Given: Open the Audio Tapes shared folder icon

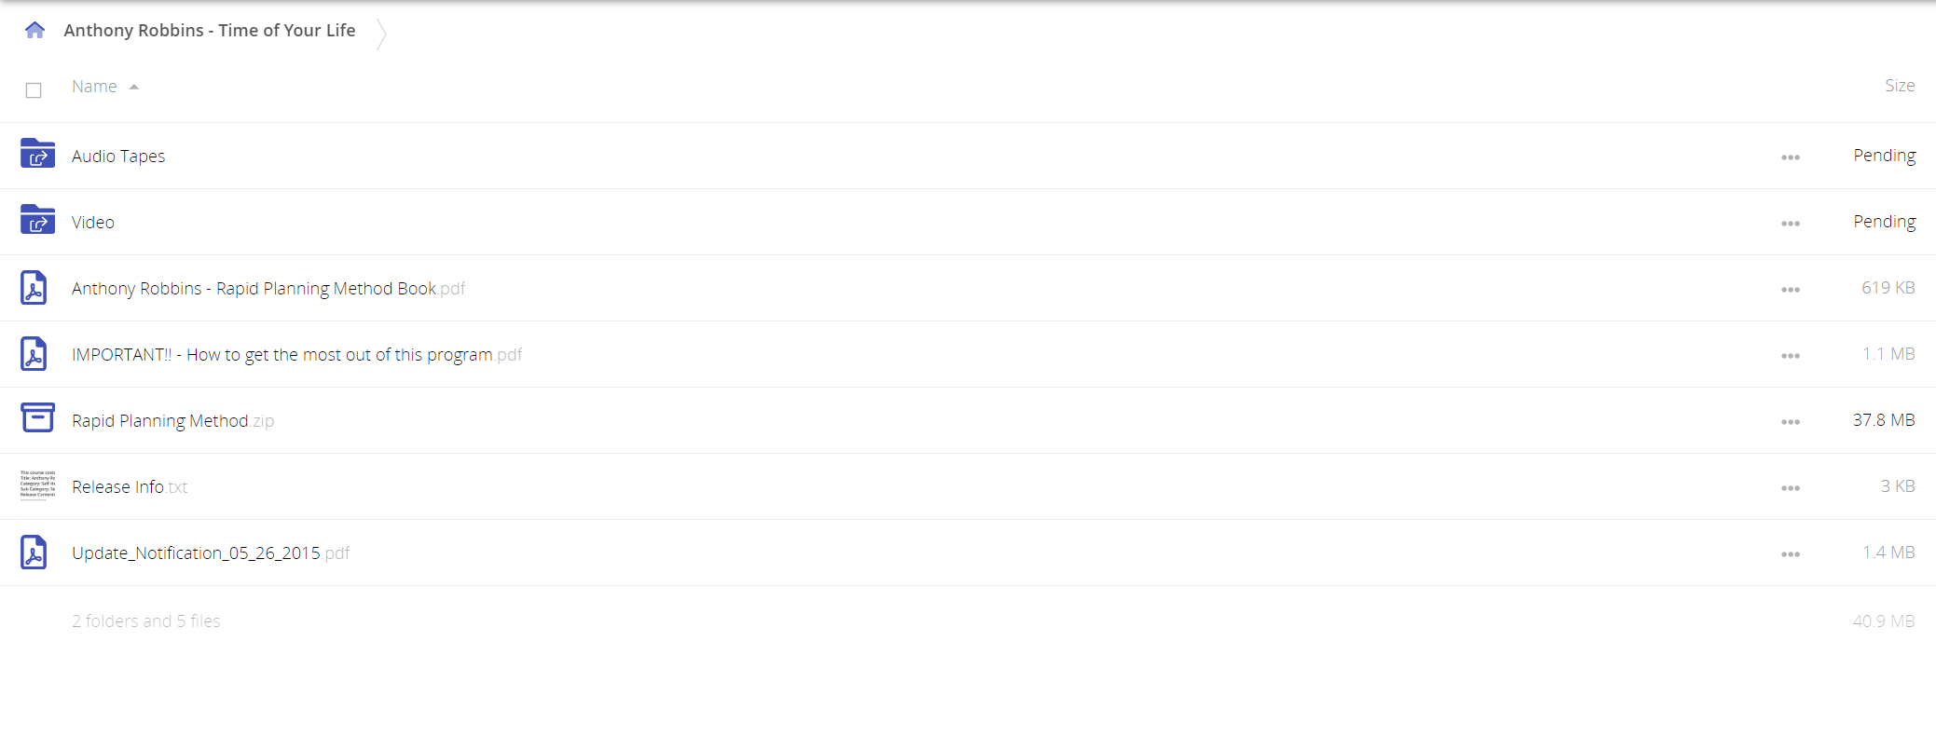Looking at the screenshot, I should (x=37, y=154).
